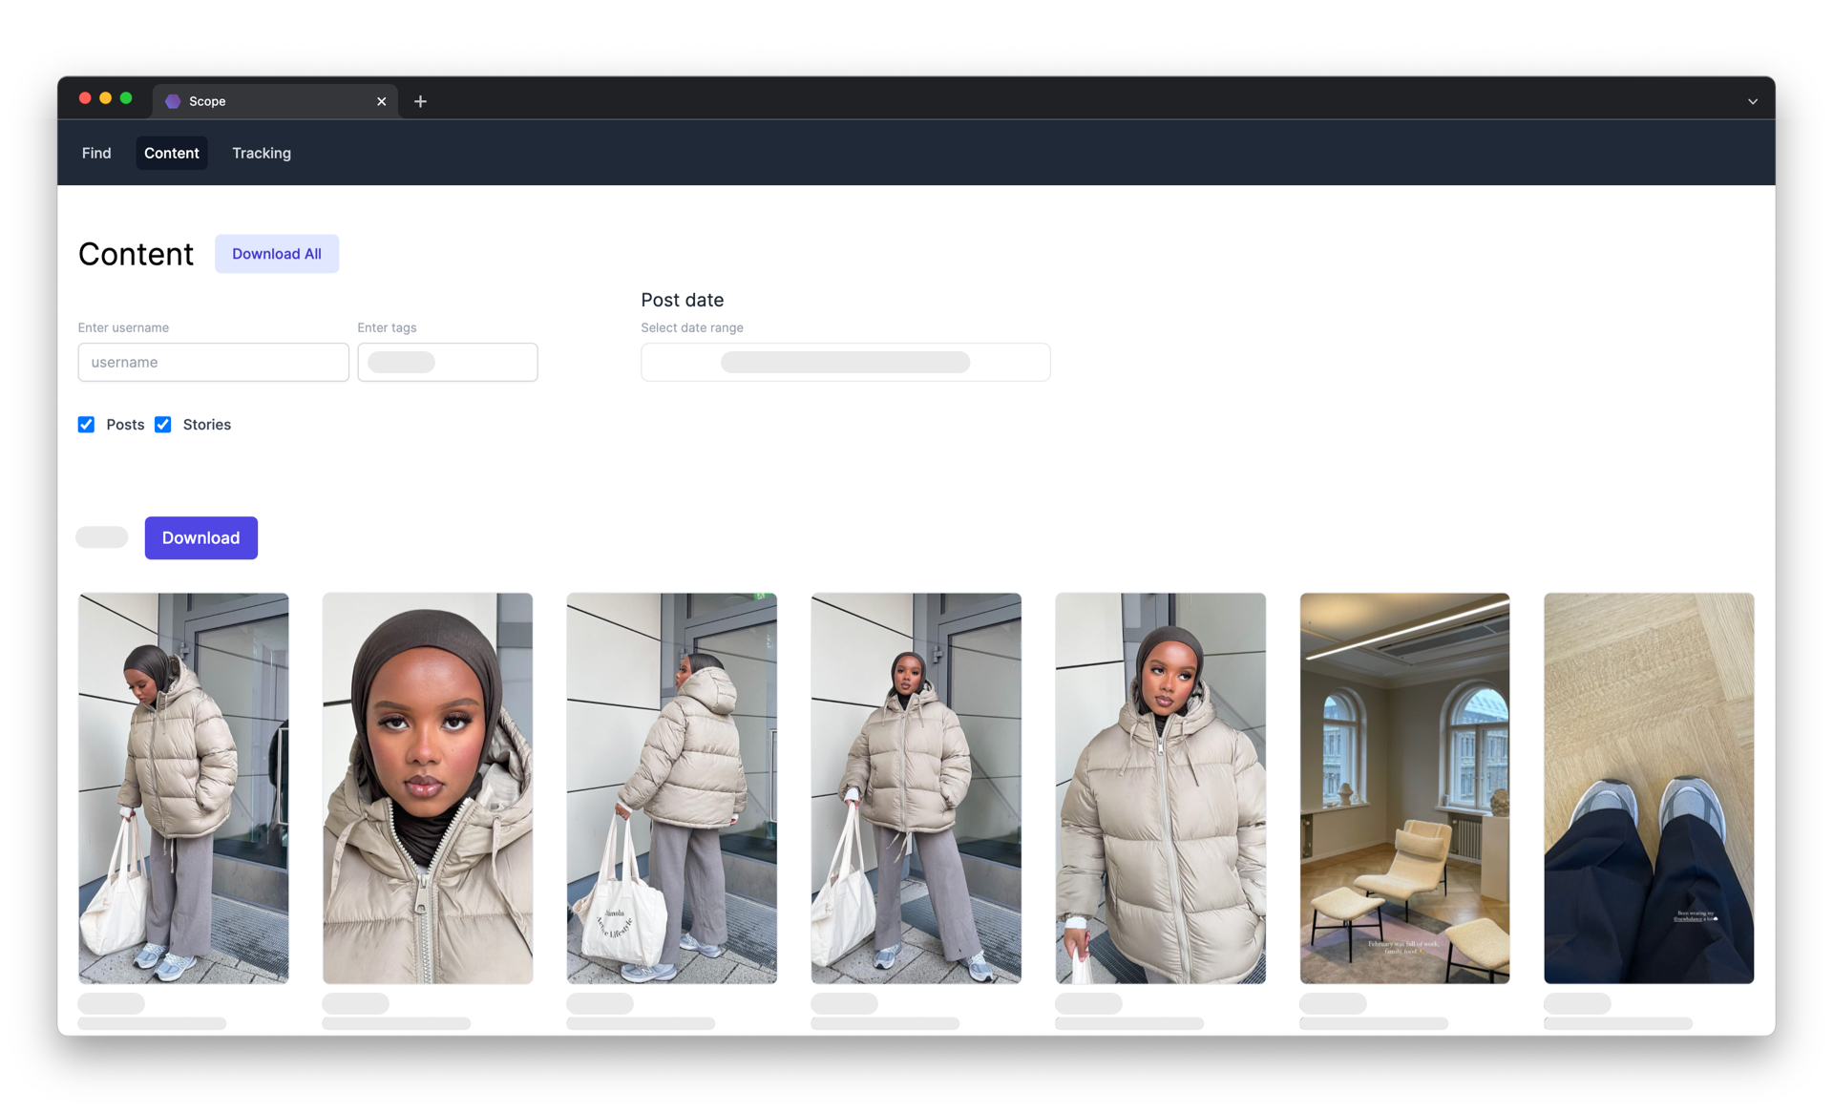1833x1112 pixels.
Task: Focus the username input field
Action: click(x=213, y=362)
